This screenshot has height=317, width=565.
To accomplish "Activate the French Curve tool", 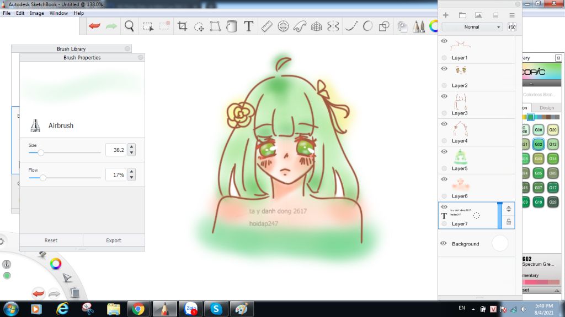I will (x=300, y=26).
